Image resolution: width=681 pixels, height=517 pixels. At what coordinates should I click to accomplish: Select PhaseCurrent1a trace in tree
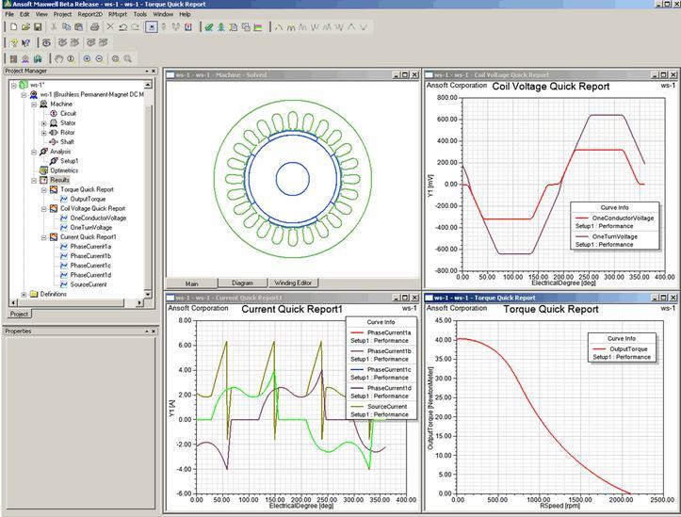point(90,247)
